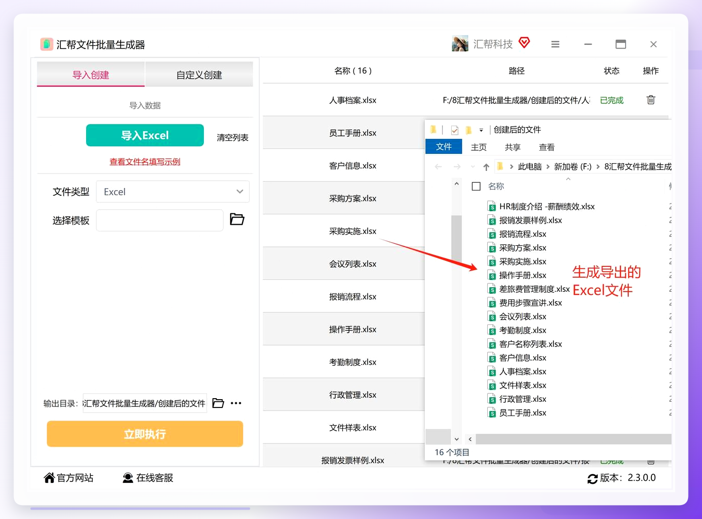
Task: Click the 员工手册.xlsx file icon in Explorer
Action: click(492, 413)
